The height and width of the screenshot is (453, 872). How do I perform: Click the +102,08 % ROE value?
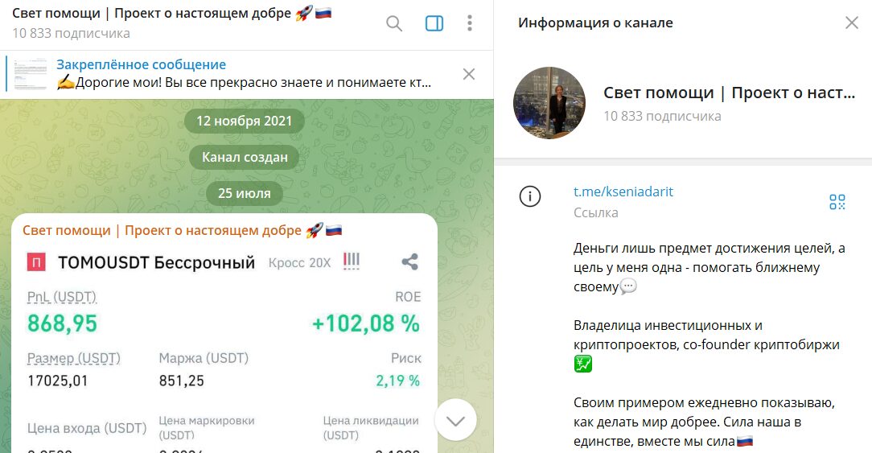(366, 323)
